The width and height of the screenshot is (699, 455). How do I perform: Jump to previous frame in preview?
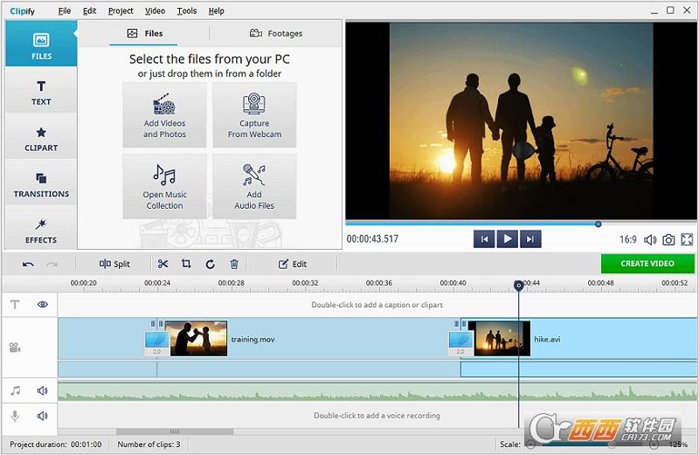[x=484, y=239]
